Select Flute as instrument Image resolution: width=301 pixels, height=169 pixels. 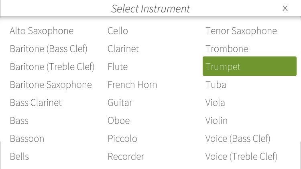click(x=118, y=67)
